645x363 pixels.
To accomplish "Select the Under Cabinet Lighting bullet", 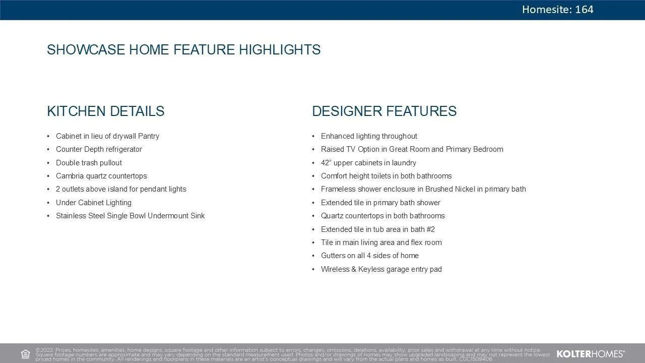I will [x=93, y=203].
